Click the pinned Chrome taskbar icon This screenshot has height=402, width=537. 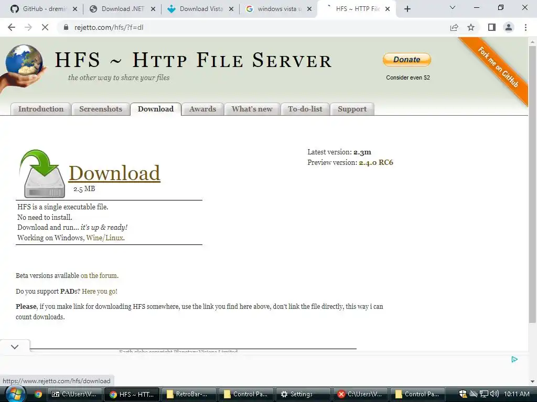click(x=38, y=394)
